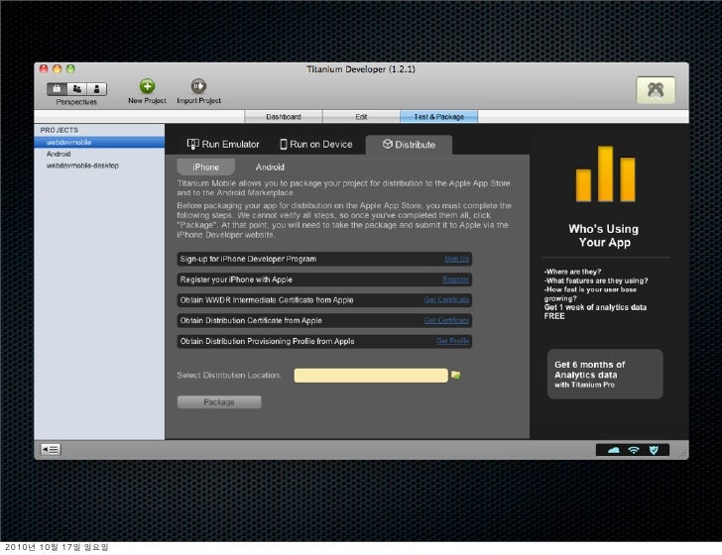Open Import Project
Screen dimensions: 722x555
(198, 91)
